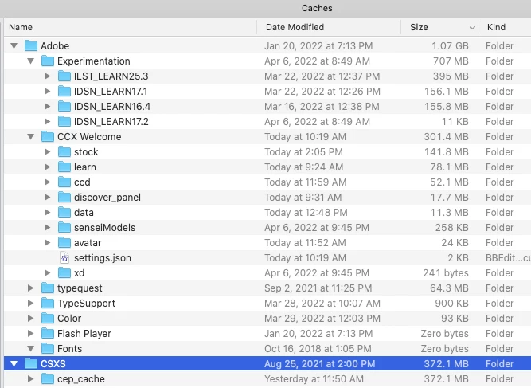This screenshot has height=388, width=531.
Task: Click the typequest folder icon
Action: click(48, 288)
